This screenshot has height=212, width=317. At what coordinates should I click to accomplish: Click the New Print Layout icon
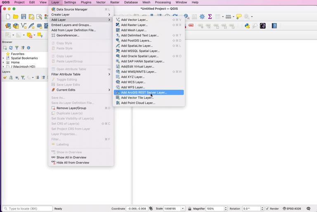(31, 17)
